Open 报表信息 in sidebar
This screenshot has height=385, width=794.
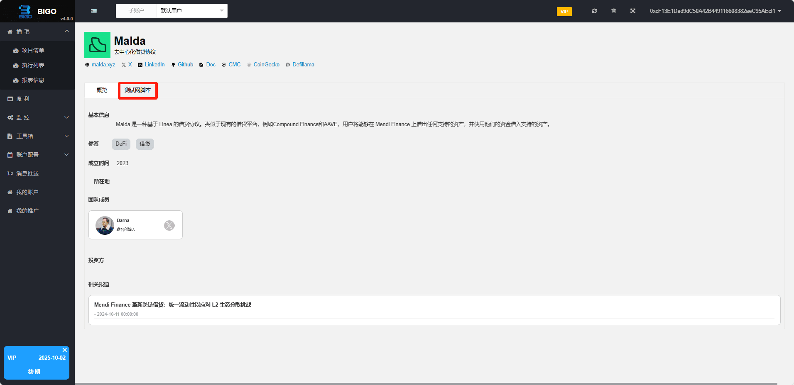pyautogui.click(x=33, y=80)
